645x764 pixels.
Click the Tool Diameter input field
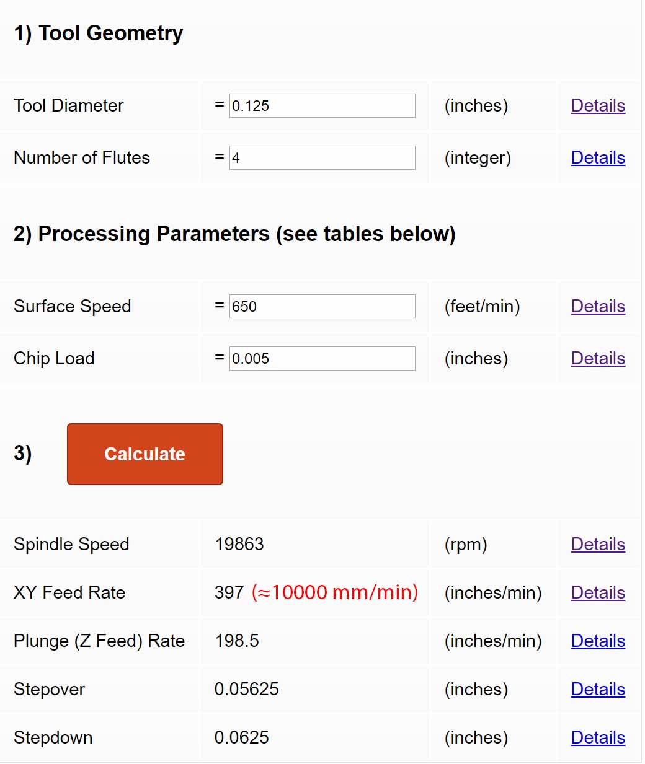tap(322, 106)
